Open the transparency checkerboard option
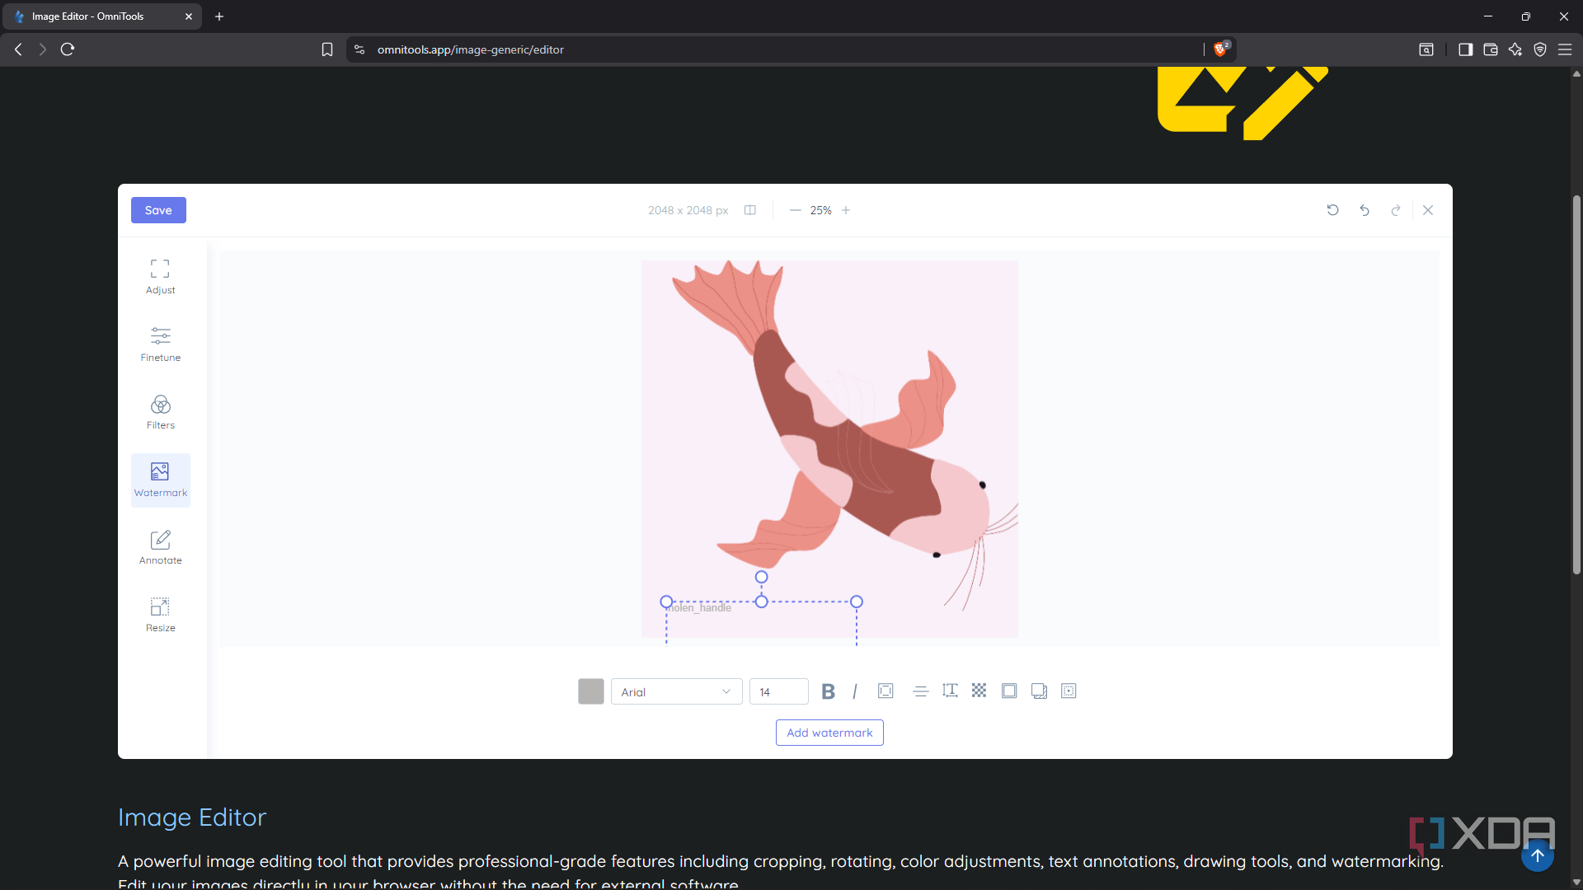Viewport: 1583px width, 890px height. (979, 691)
